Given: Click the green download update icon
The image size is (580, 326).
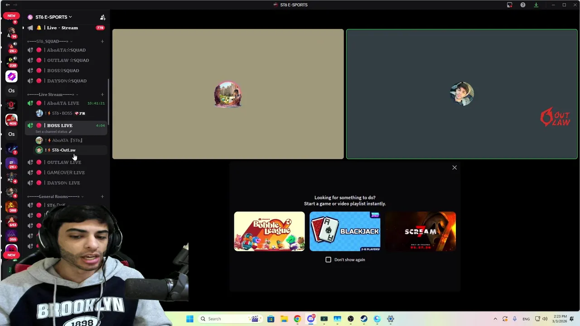Looking at the screenshot, I should (536, 5).
